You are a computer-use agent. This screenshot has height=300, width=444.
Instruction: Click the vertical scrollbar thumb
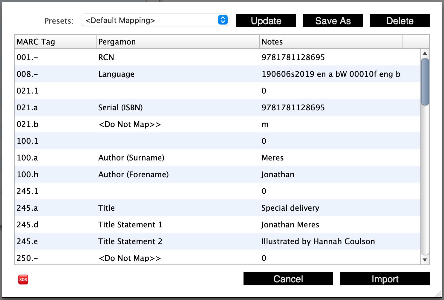[425, 82]
